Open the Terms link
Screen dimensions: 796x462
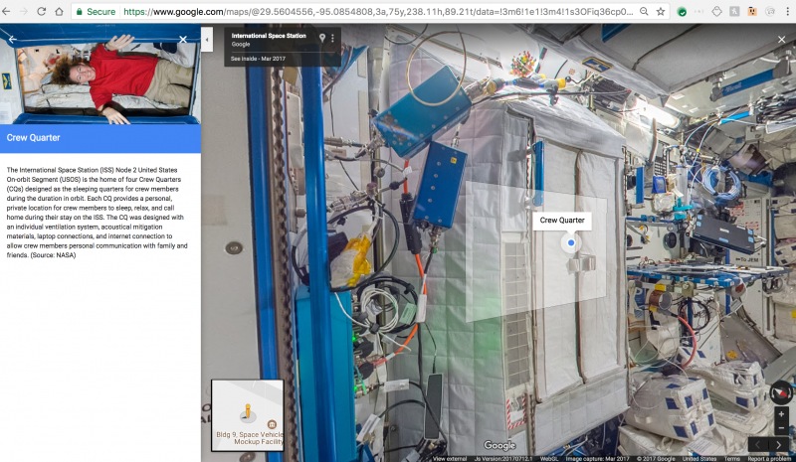click(x=731, y=458)
